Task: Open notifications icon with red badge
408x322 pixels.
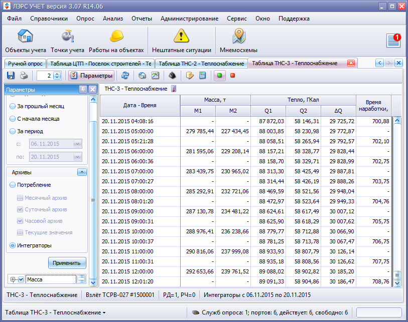Action: pos(393,41)
